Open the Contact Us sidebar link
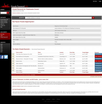The image size is (102, 104). 3,25
